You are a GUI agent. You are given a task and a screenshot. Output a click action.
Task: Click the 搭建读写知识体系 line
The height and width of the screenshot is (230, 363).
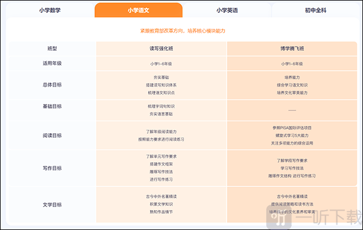[x=161, y=85]
